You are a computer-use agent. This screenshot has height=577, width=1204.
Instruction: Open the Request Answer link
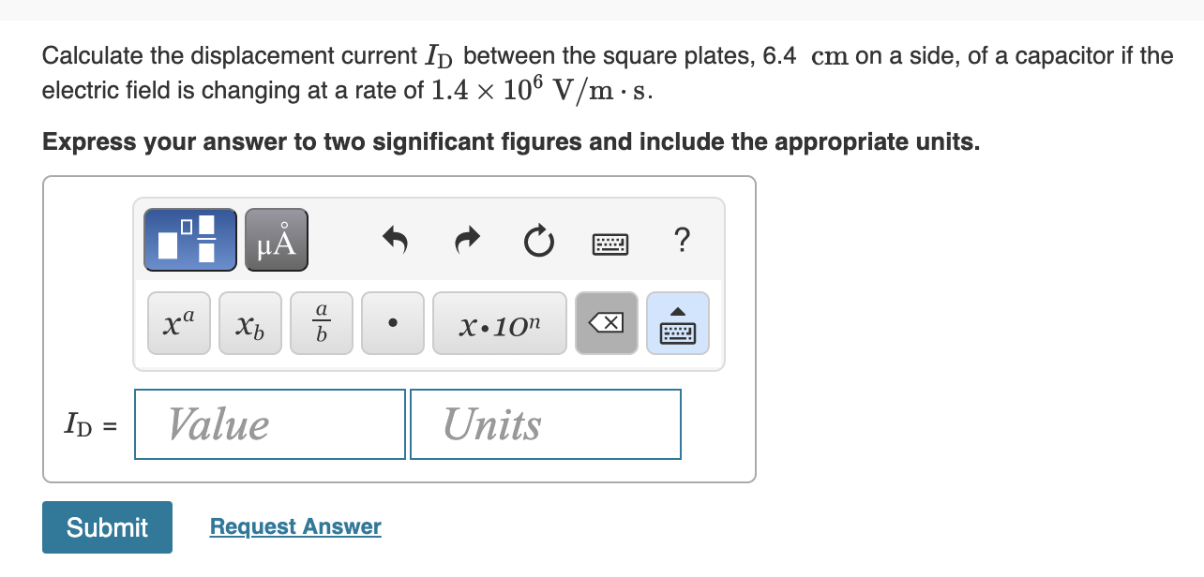coord(295,526)
